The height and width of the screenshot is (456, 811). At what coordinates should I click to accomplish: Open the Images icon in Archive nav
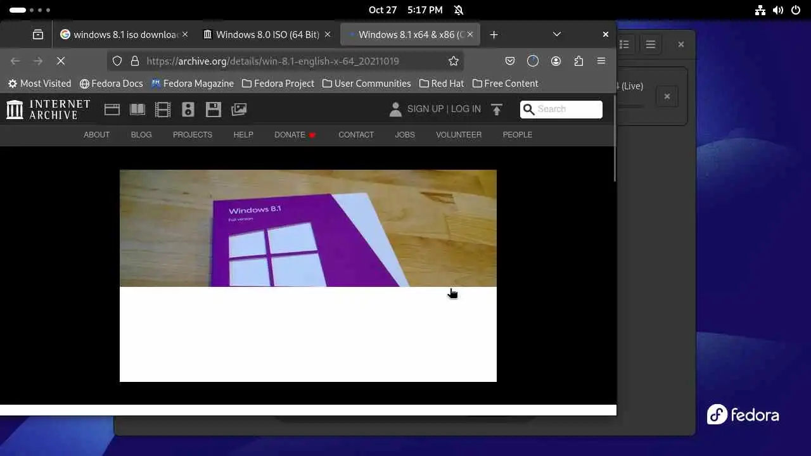(x=239, y=110)
